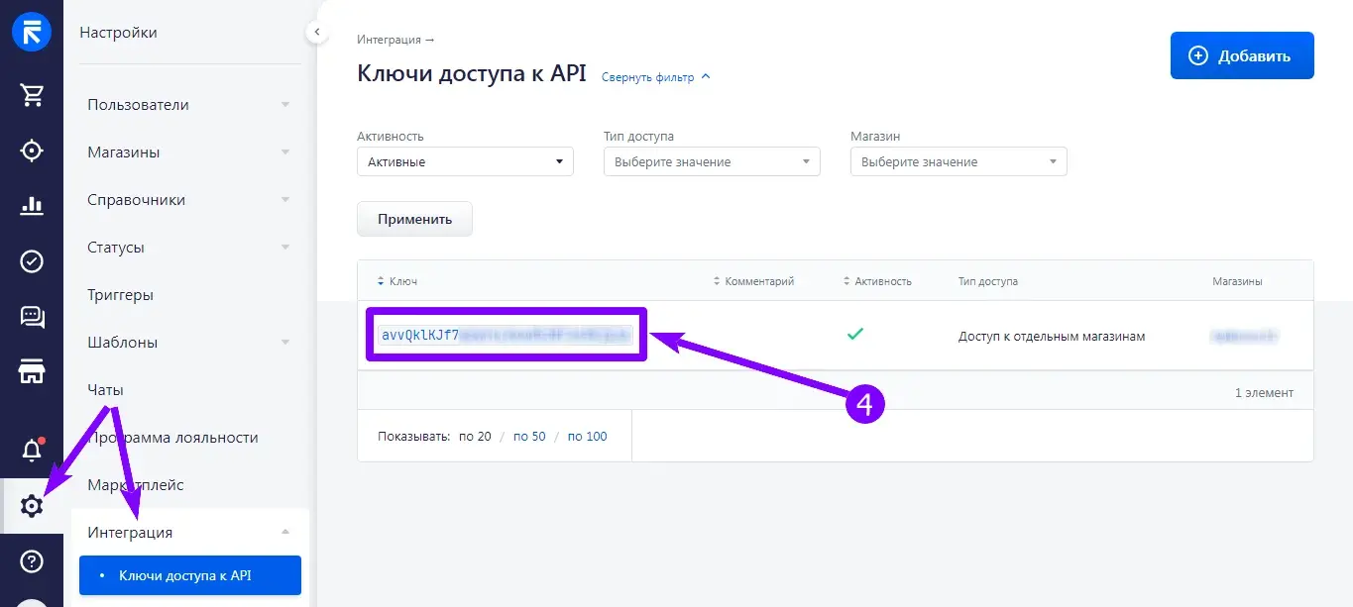Viewport: 1353px width, 607px height.
Task: Click the Магазины column header
Action: pos(1237,281)
